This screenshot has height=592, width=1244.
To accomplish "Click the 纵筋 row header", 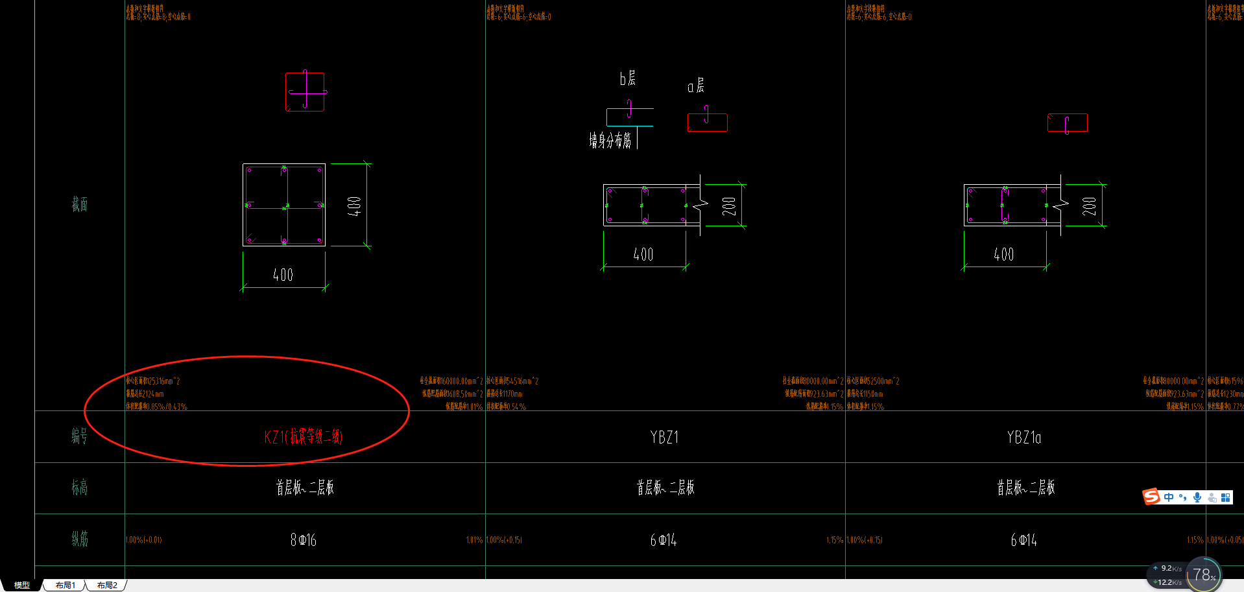I will pyautogui.click(x=80, y=539).
